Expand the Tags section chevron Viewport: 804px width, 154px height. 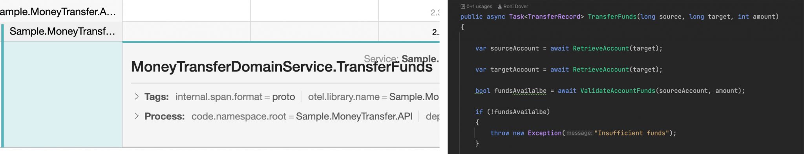click(x=137, y=97)
